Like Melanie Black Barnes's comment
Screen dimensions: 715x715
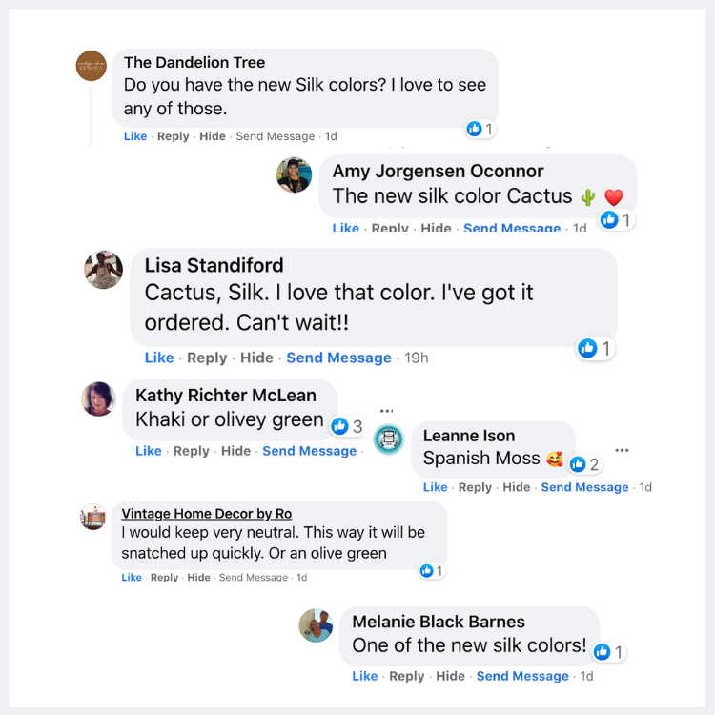(365, 676)
